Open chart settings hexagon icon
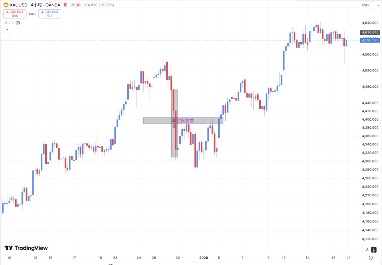 (x=371, y=258)
